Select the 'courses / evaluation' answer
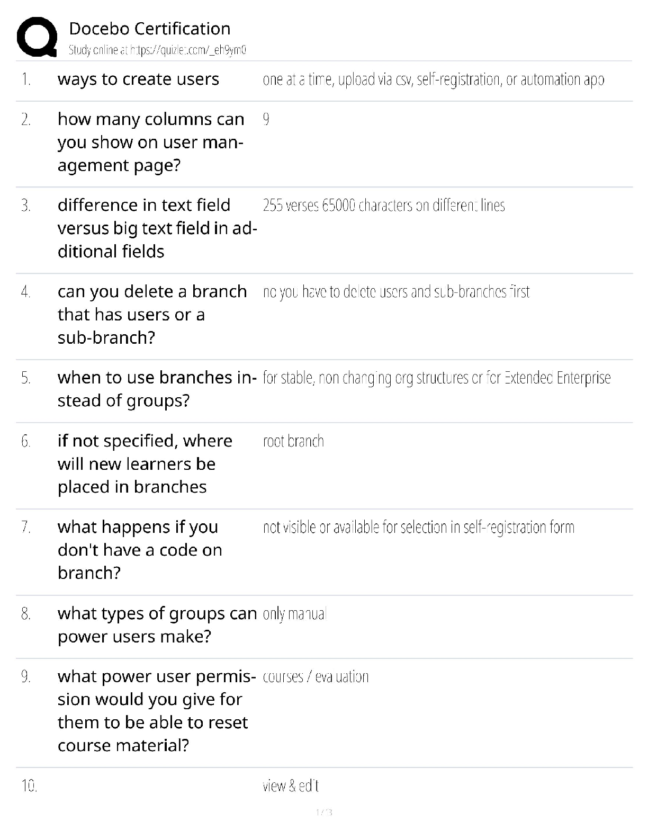This screenshot has height=839, width=648. 316,677
